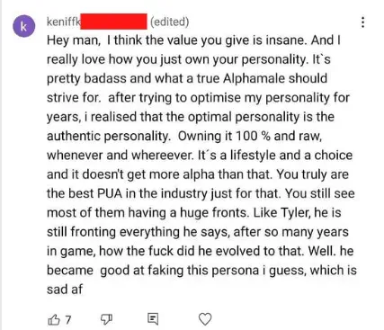Screen dimensions: 384x330
Task: Click the like count number 7
Action: [68, 320]
